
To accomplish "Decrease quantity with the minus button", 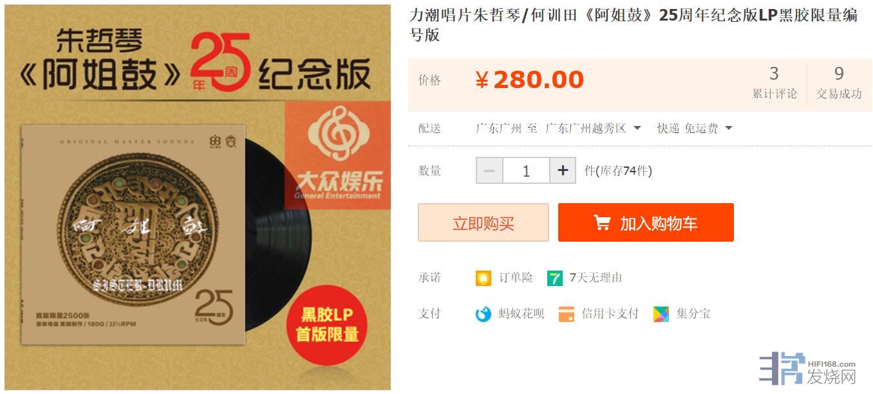I will 489,171.
